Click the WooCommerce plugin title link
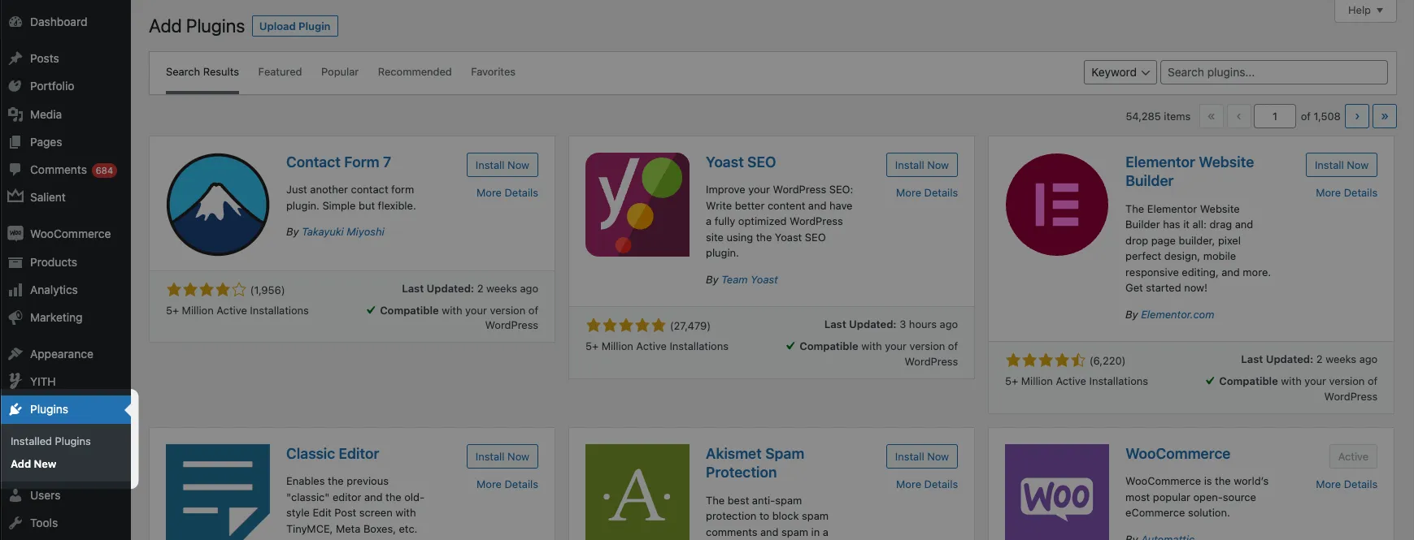1414x540 pixels. 1177,454
